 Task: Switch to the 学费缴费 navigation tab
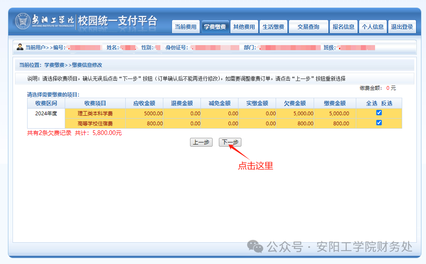coord(215,27)
